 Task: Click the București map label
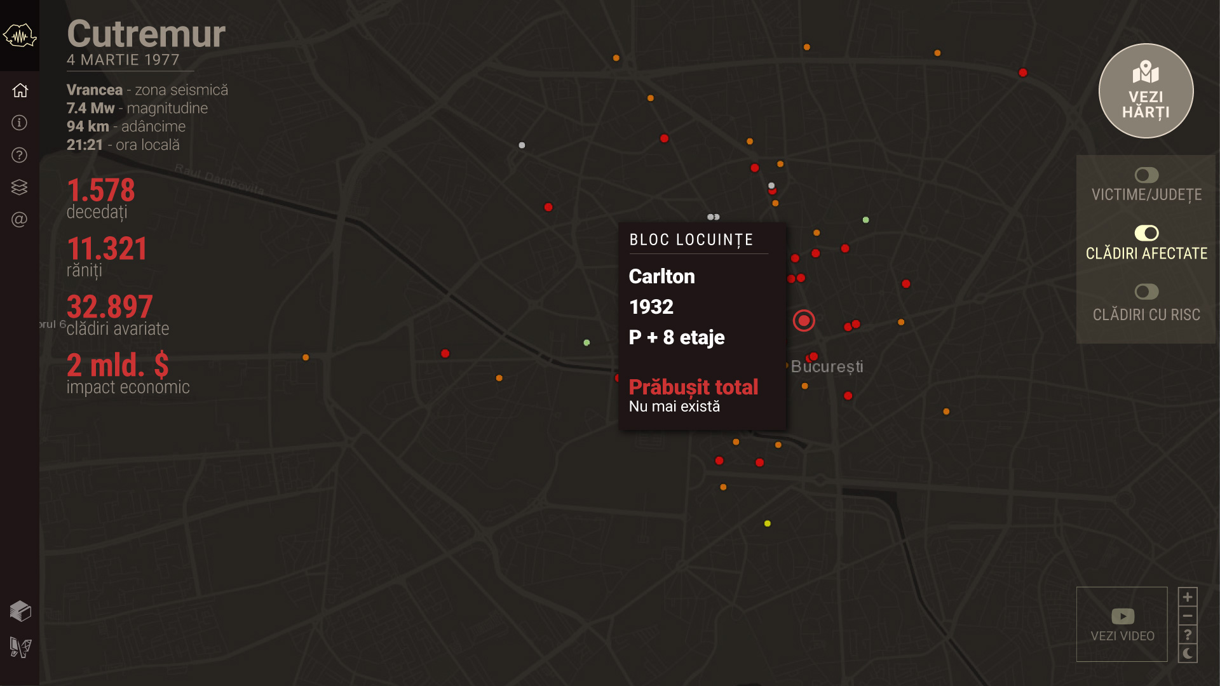click(x=827, y=367)
